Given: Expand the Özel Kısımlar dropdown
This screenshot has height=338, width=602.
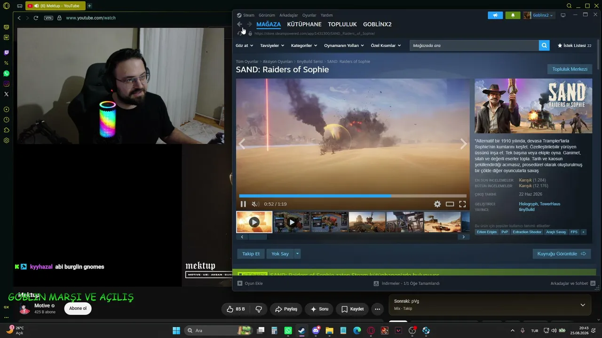Looking at the screenshot, I should pyautogui.click(x=386, y=46).
